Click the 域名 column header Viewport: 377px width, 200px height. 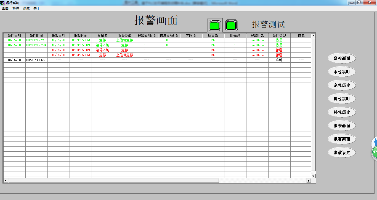[301, 36]
